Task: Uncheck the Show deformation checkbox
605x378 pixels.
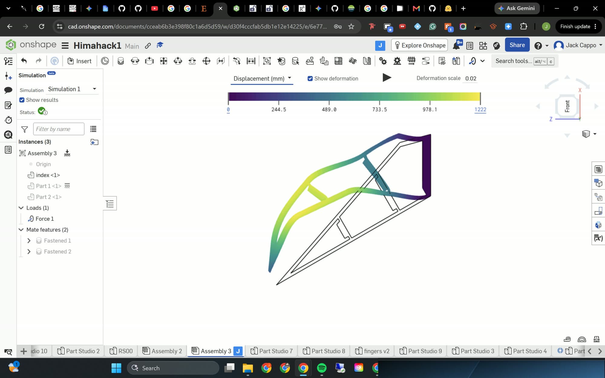Action: [310, 79]
